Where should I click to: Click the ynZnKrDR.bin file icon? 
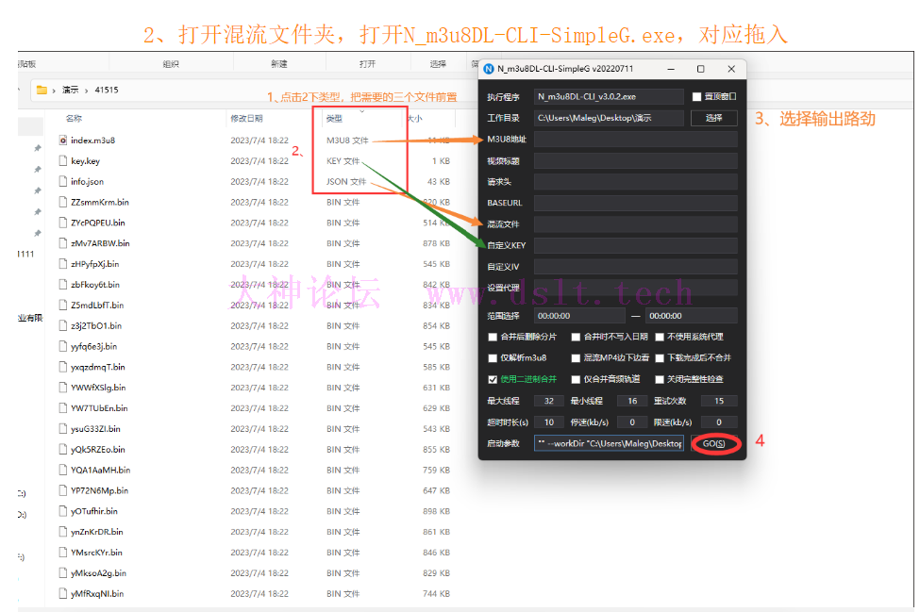[63, 531]
